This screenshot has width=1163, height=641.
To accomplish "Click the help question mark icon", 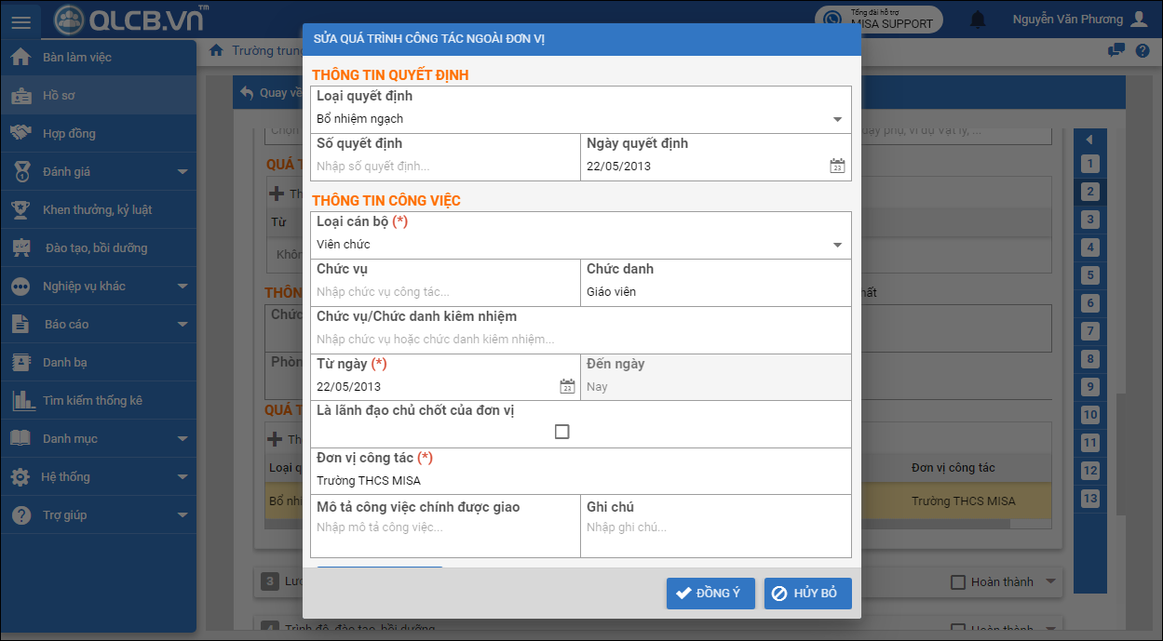I will tap(1143, 51).
